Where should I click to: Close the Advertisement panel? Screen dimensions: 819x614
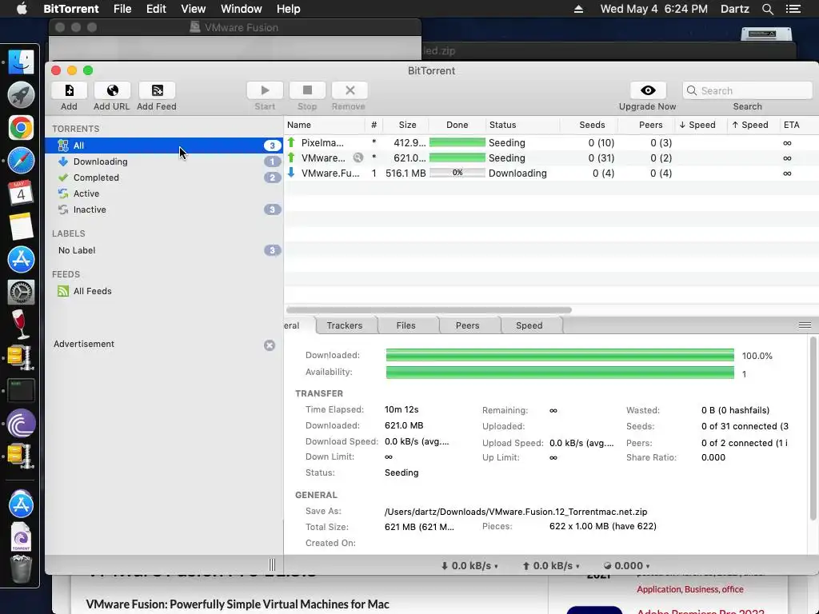point(270,345)
